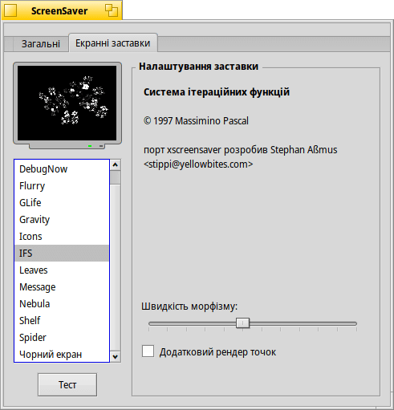Viewport: 394px width, 410px height.
Task: Select Flurry in the screensaver list
Action: click(x=62, y=186)
